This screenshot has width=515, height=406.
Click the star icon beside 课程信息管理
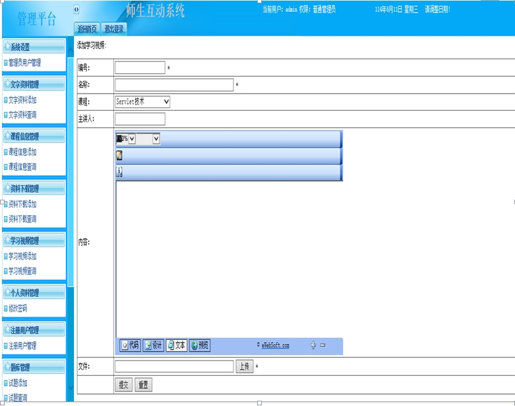(7, 136)
